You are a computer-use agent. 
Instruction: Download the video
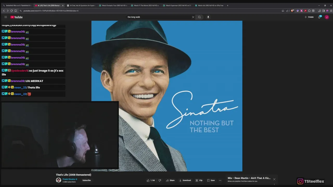coord(185,180)
